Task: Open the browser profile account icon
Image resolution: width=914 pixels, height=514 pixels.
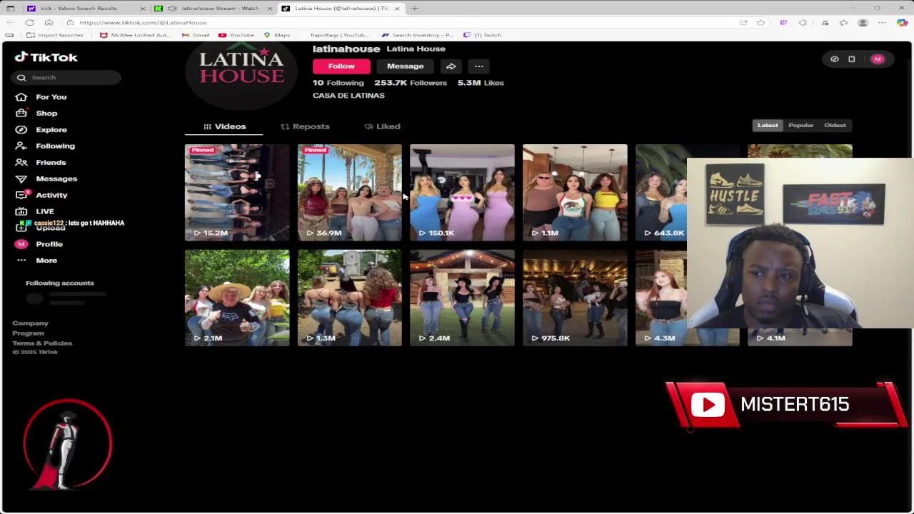Action: tap(863, 23)
